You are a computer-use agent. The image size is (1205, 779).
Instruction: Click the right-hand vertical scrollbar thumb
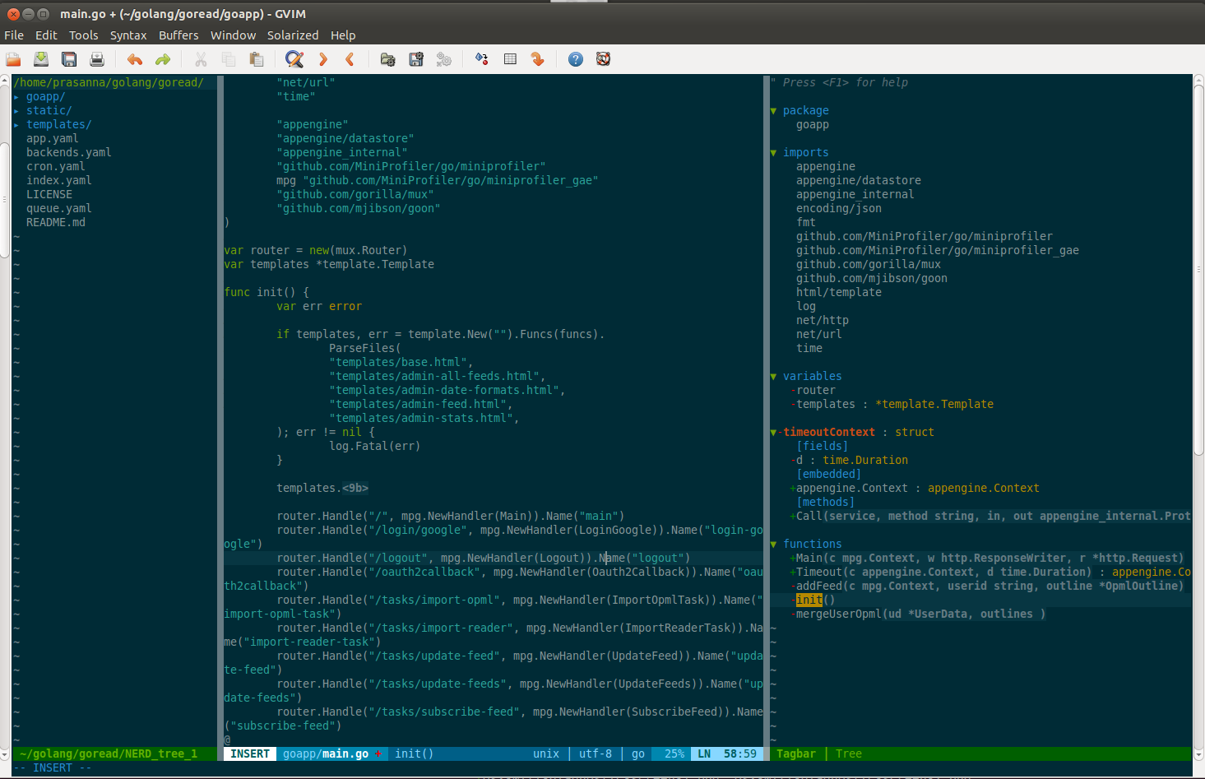tap(1198, 269)
